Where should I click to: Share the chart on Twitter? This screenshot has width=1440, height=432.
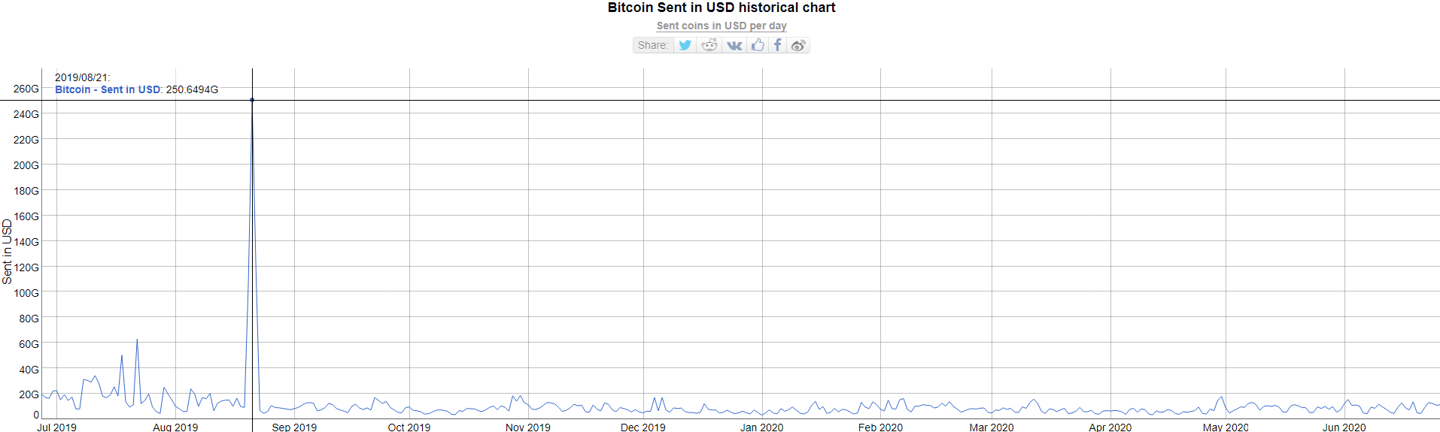(685, 45)
